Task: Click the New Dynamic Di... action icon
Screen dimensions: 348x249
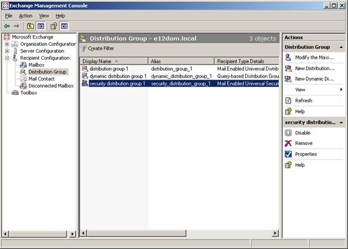Action: pos(288,79)
